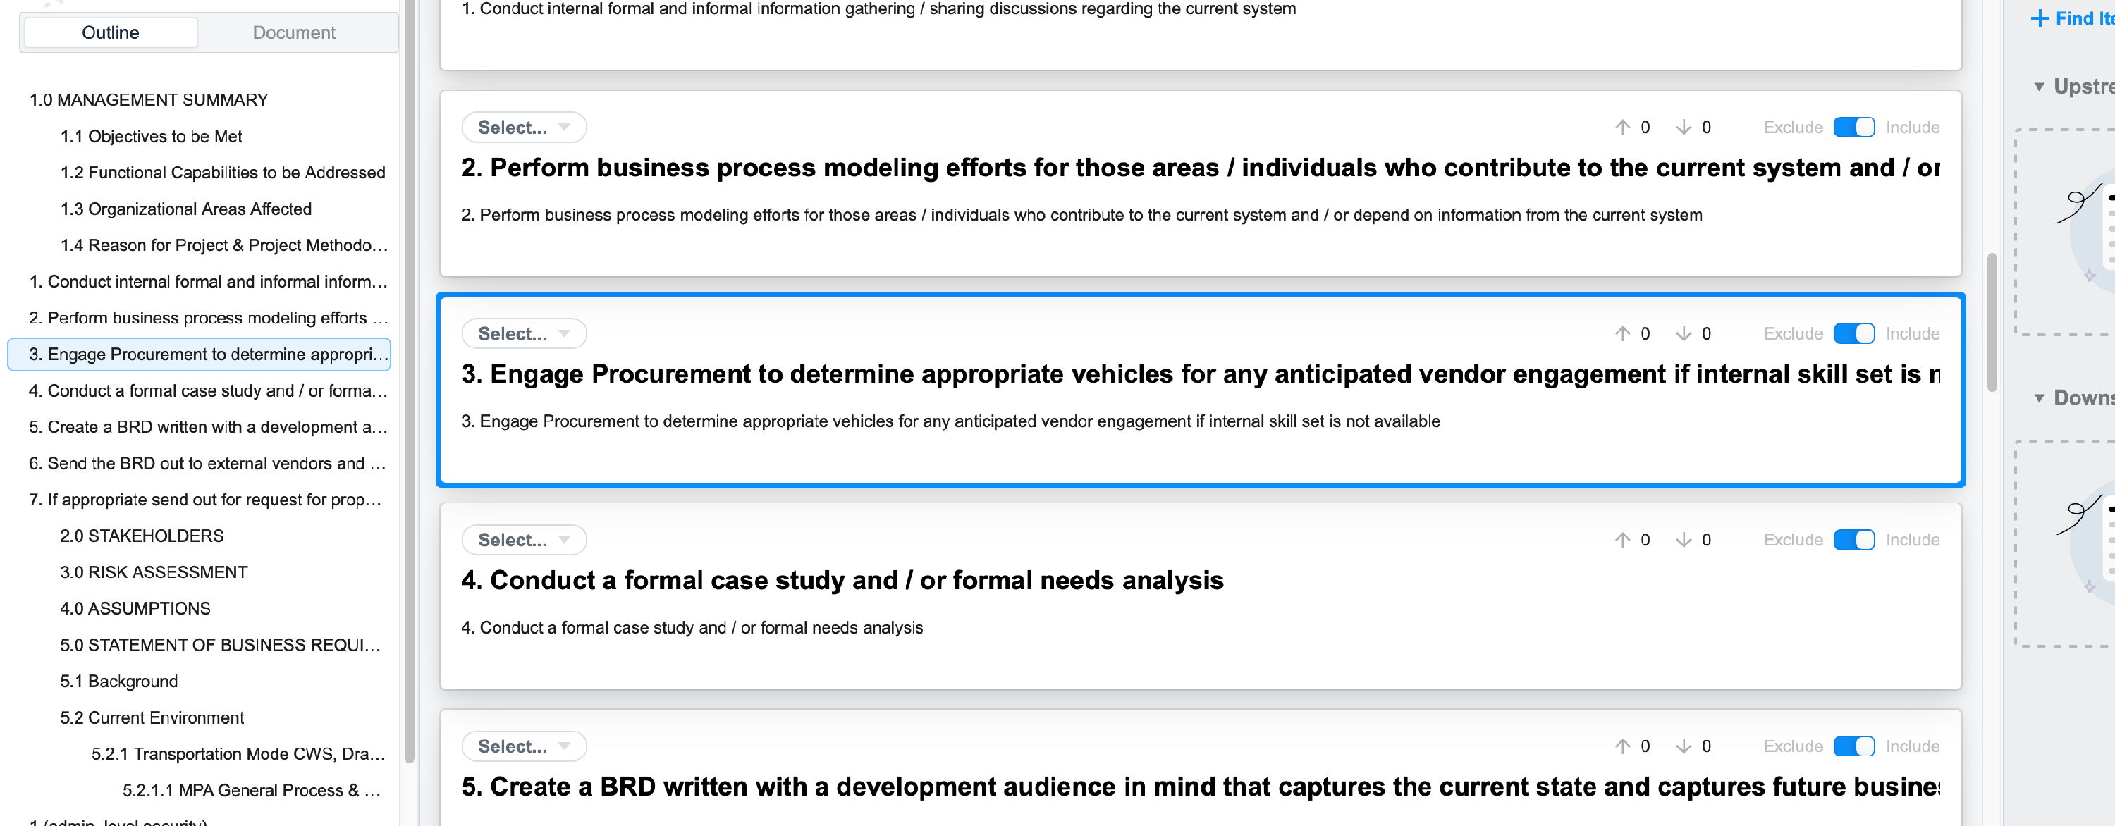Screen dimensions: 2115x826
Task: Select the Outline tab
Action: point(111,33)
